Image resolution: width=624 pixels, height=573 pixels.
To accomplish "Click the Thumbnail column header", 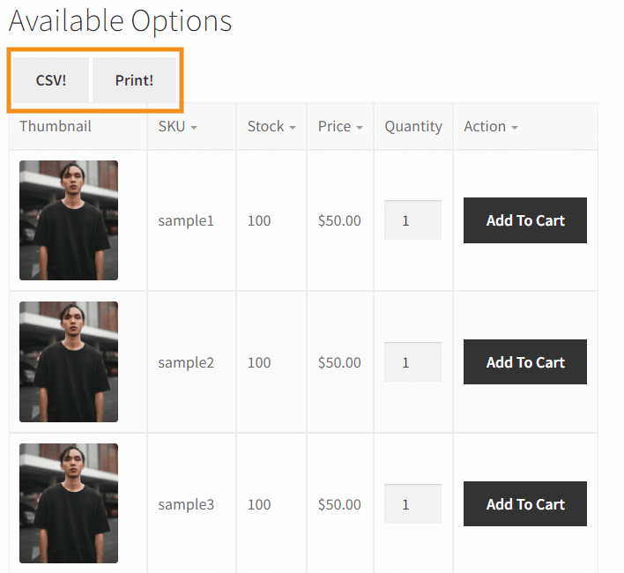I will (x=56, y=126).
